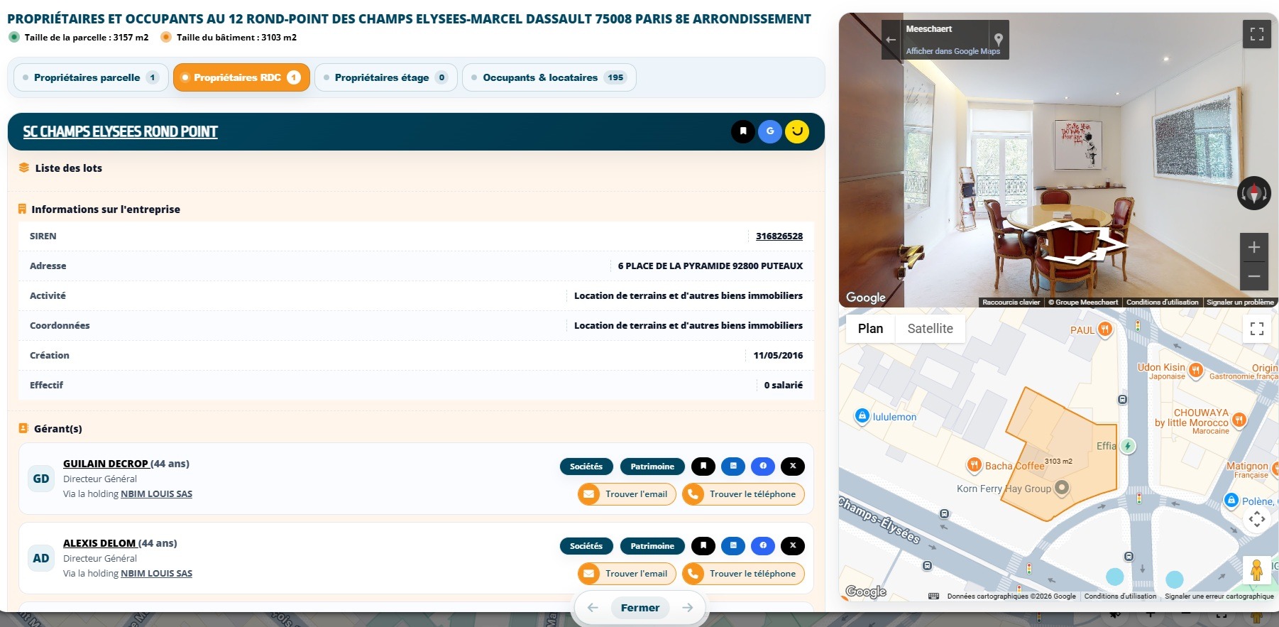1279x627 pixels.
Task: Zoom in on the Street View image
Action: click(1254, 247)
